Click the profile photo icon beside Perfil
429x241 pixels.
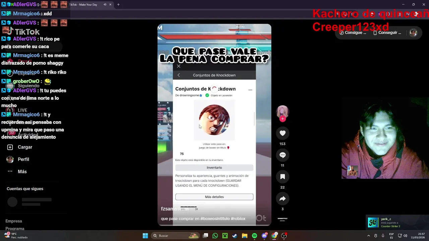pyautogui.click(x=10, y=159)
